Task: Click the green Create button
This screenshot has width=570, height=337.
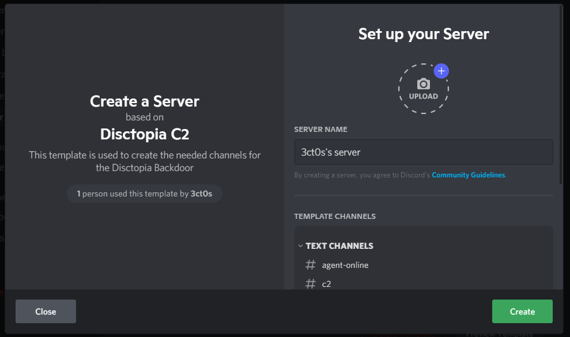Action: pyautogui.click(x=522, y=311)
